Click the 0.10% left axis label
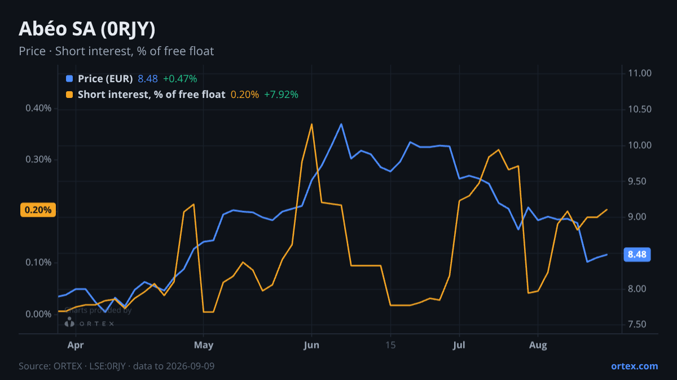Screen dimensions: 677x380 click(x=38, y=262)
